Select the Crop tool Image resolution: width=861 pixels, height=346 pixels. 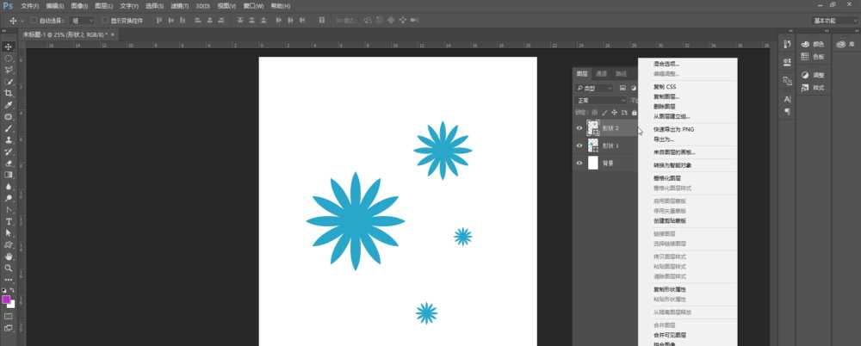9,93
